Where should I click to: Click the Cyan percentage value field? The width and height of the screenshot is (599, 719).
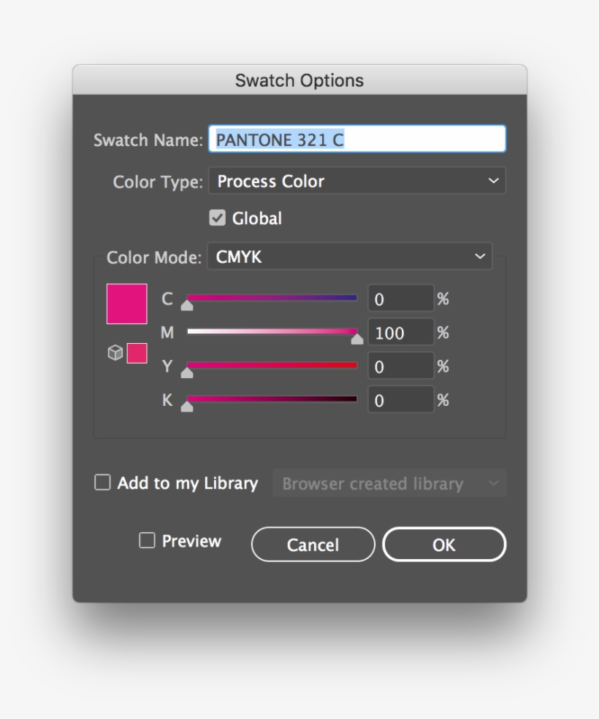(400, 299)
